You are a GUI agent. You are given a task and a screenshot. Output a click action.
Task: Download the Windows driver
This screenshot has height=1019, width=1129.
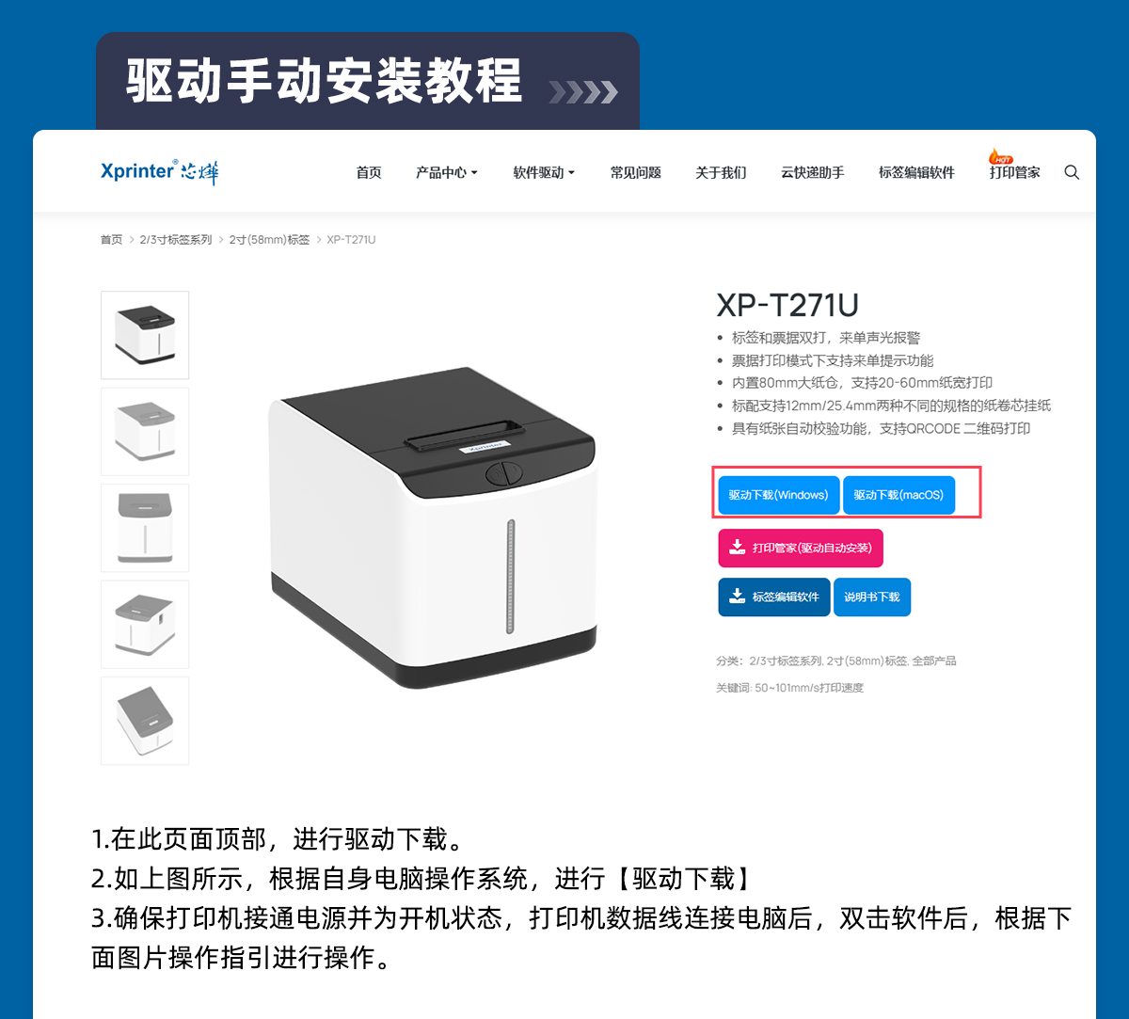click(778, 495)
